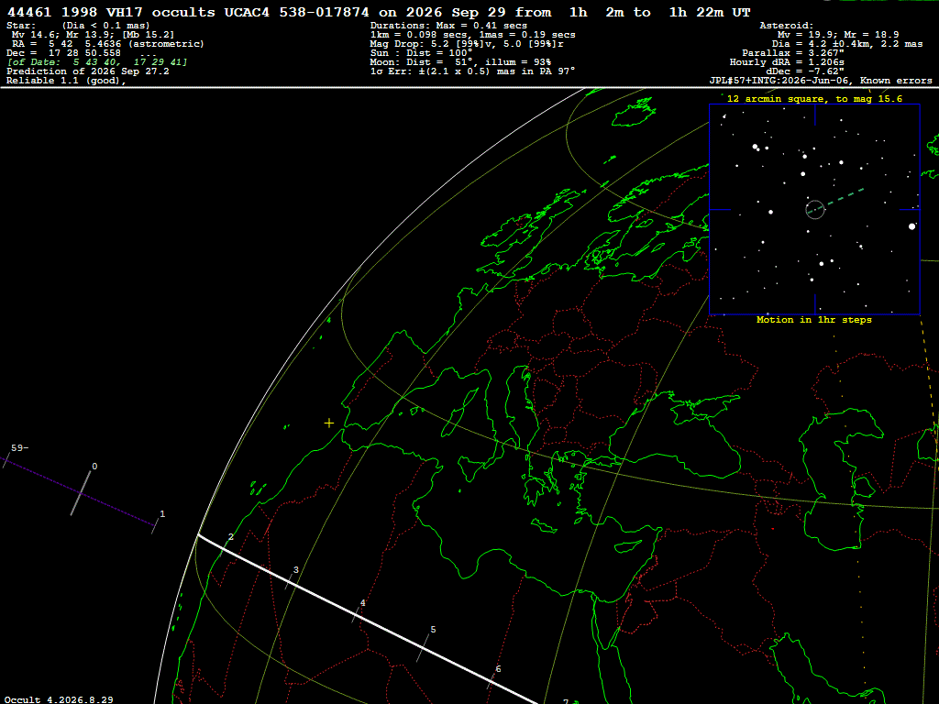Click the 'Reliable 1.1 (good)' status line
939x704 pixels.
[x=66, y=81]
